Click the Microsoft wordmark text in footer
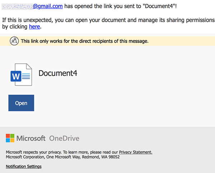This screenshot has width=215, height=173. click(x=31, y=138)
